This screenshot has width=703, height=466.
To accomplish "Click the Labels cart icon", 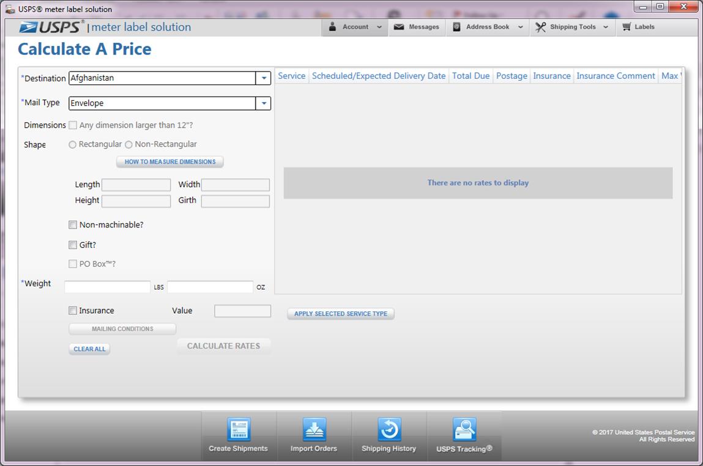I will [x=627, y=27].
